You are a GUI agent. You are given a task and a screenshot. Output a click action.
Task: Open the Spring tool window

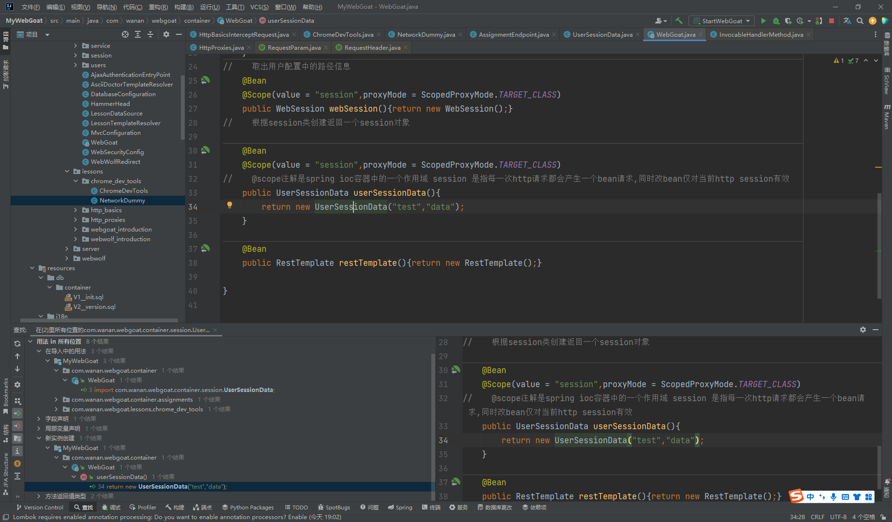400,507
